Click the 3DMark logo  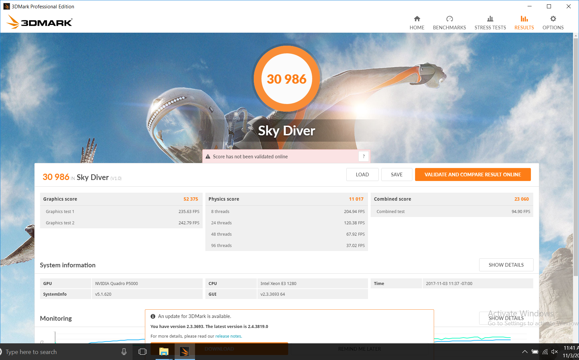point(40,22)
